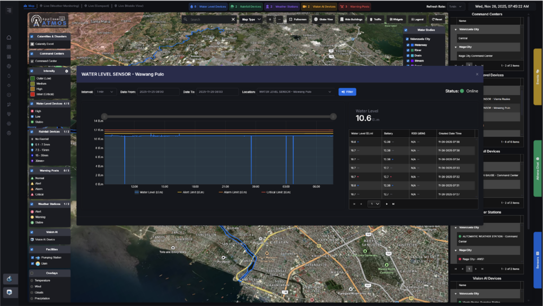The height and width of the screenshot is (306, 543).
Task: Collapse Naga City in Command Centers
Action: [x=456, y=47]
